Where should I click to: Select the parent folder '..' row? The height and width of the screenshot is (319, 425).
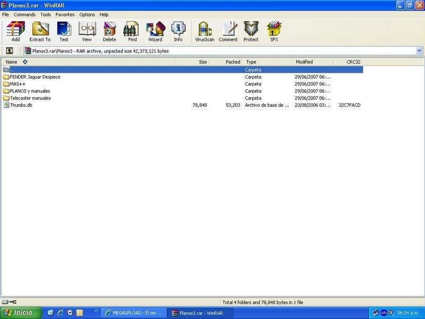pos(182,70)
